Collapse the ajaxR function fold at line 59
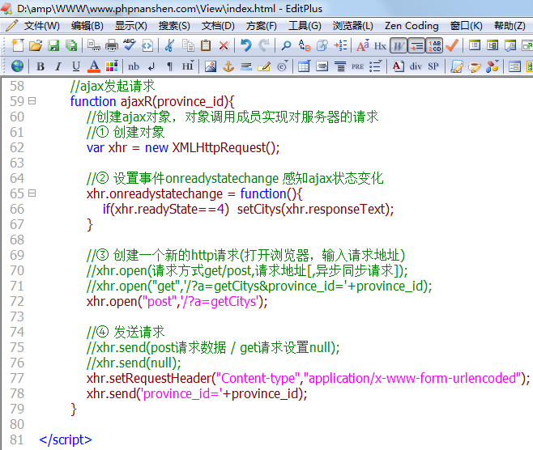The height and width of the screenshot is (450, 533). pyautogui.click(x=32, y=101)
